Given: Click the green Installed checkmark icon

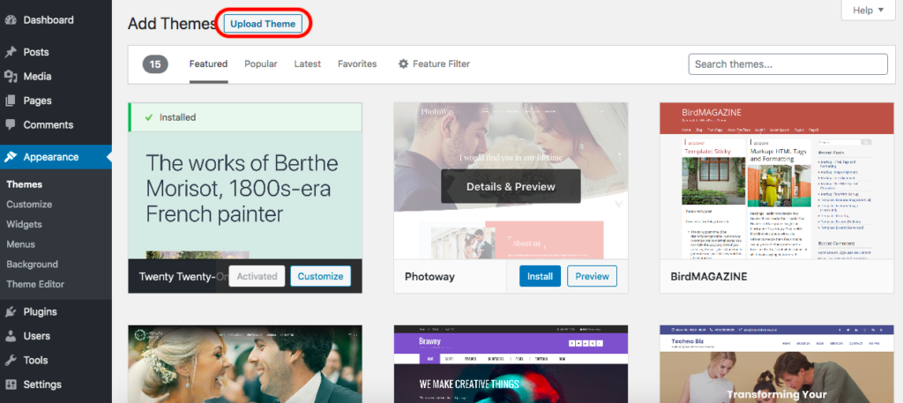Looking at the screenshot, I should [148, 117].
